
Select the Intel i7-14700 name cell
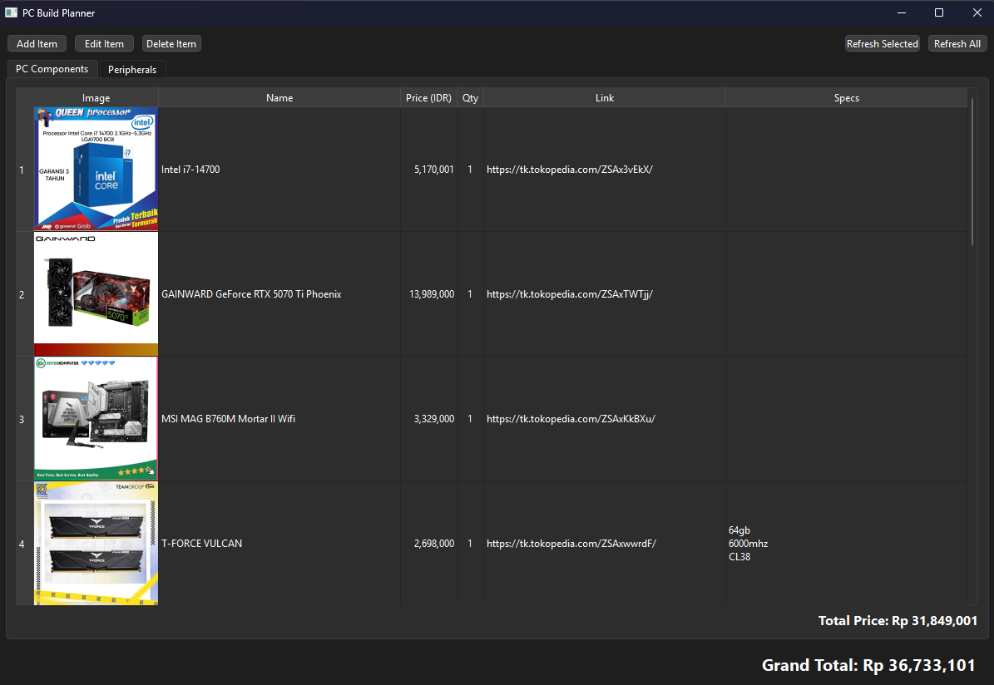pos(279,170)
